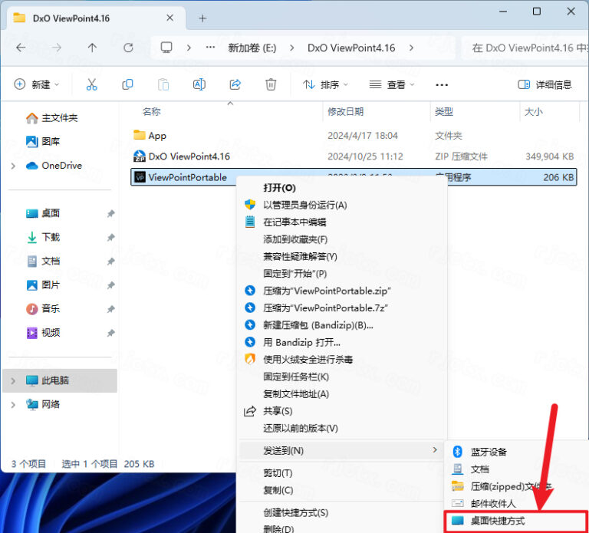The height and width of the screenshot is (533, 589).
Task: Refresh the current folder view
Action: point(128,48)
